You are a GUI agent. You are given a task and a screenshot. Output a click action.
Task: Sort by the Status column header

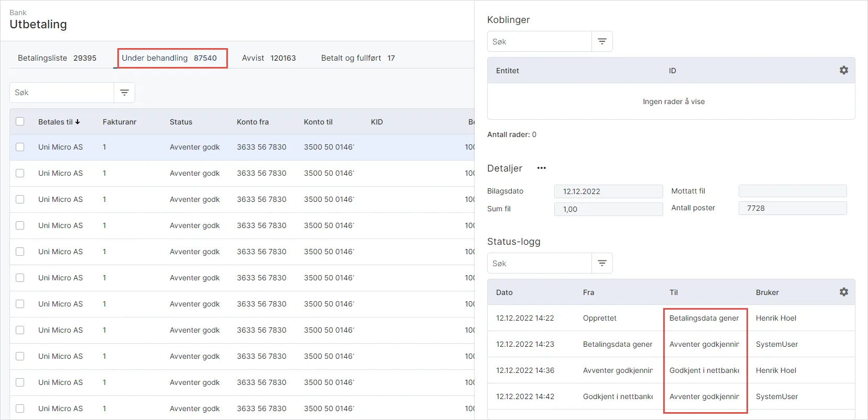pos(181,122)
